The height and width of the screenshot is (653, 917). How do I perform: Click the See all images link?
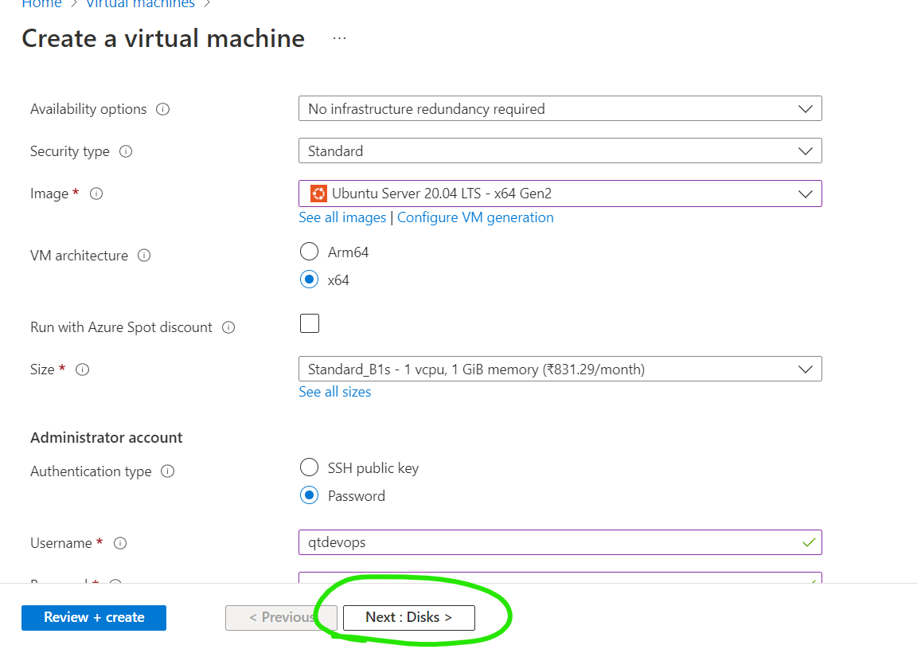[342, 217]
